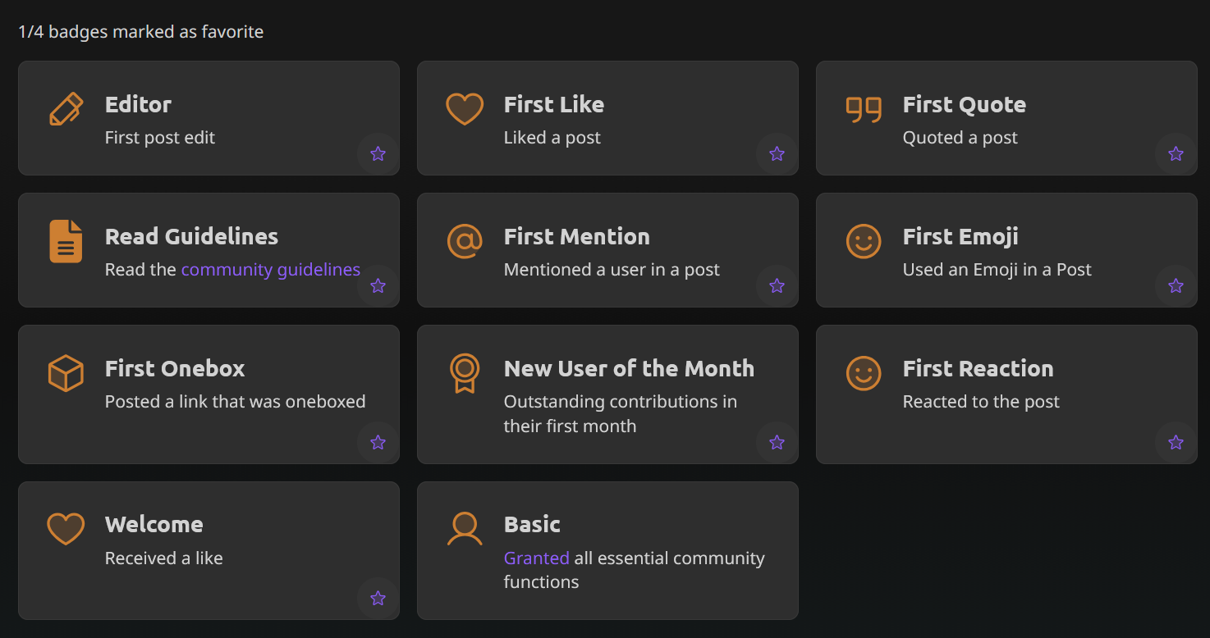1210x638 pixels.
Task: Open the community guidelines link
Action: 270,270
